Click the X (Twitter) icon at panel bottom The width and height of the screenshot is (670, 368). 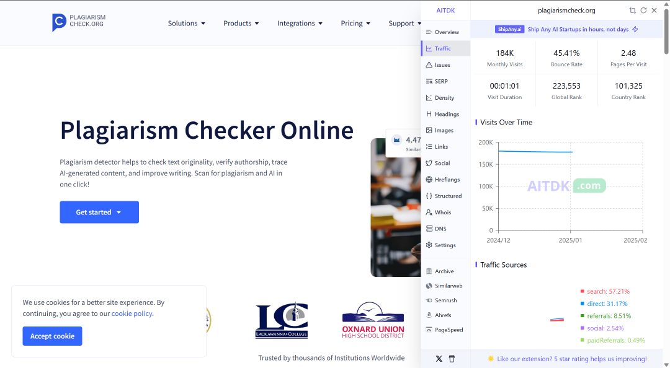point(439,359)
